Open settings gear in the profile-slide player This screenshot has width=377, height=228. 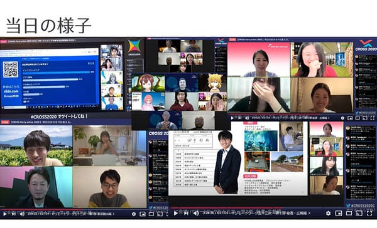tap(328, 213)
